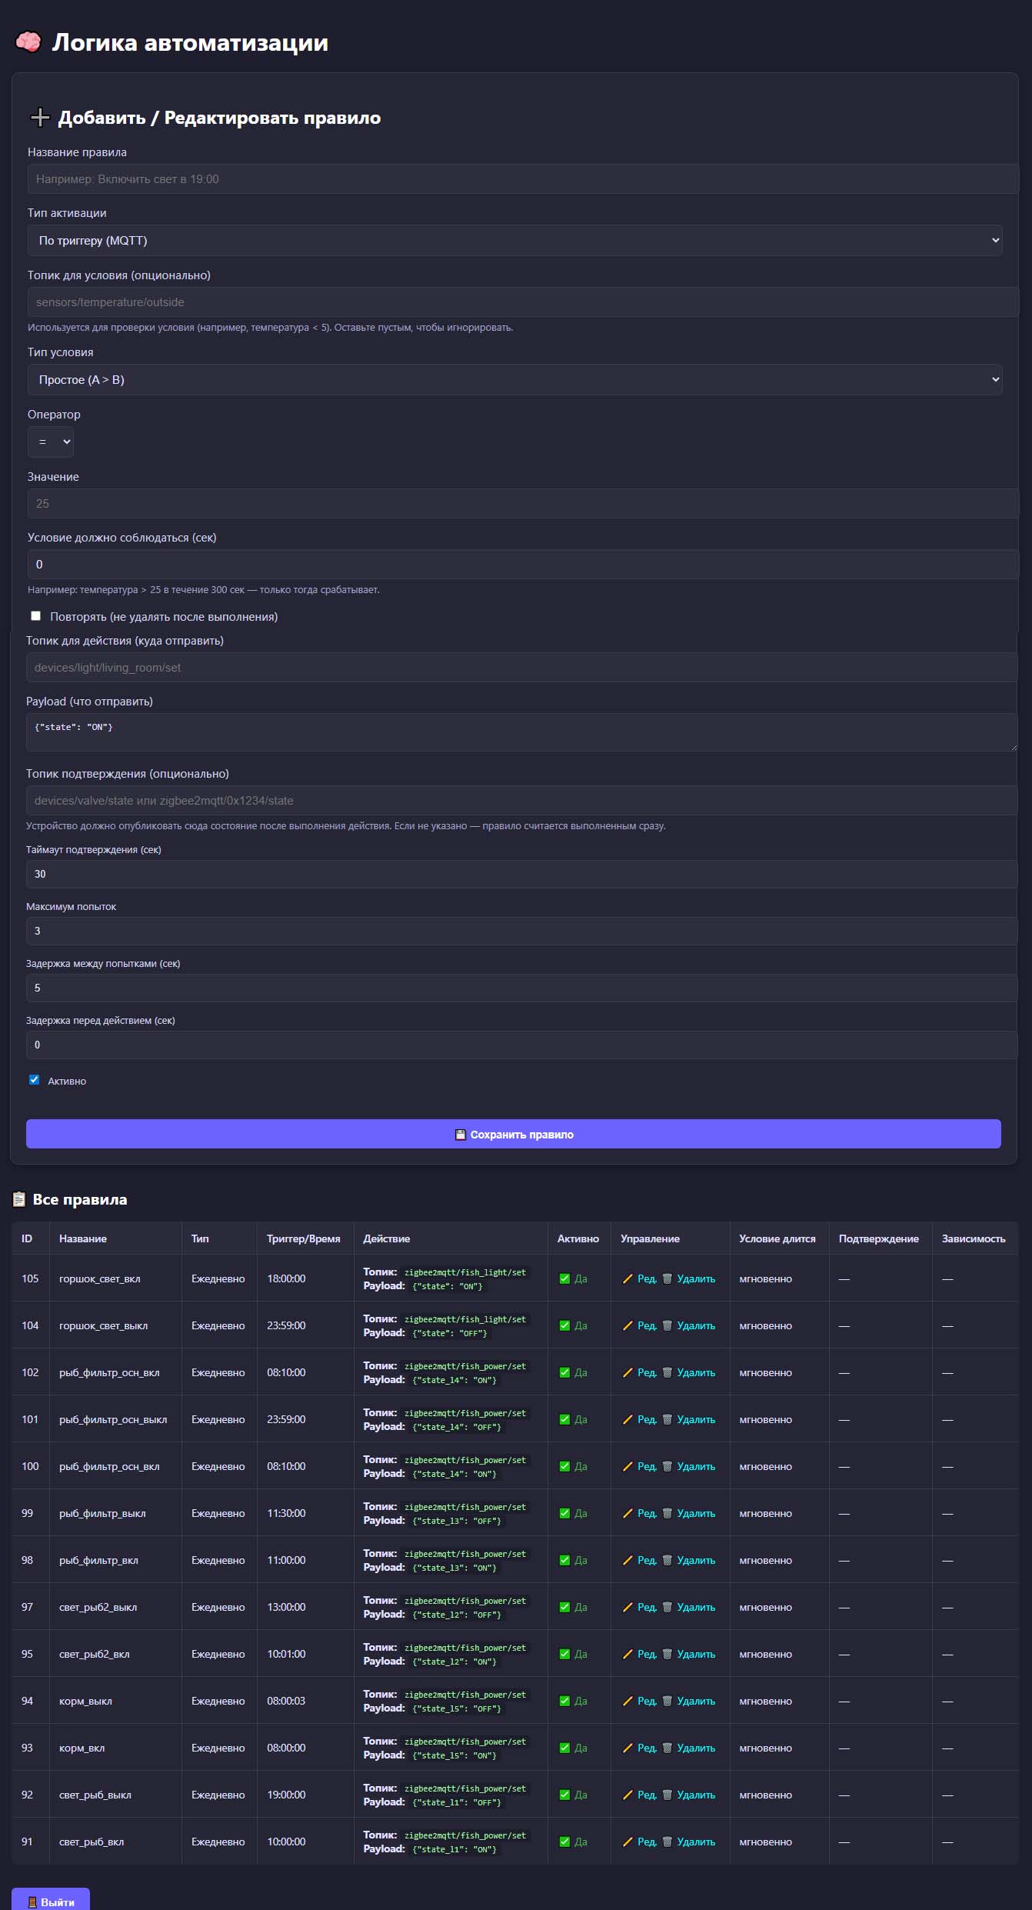Click into the Payload text area
The height and width of the screenshot is (1910, 1032).
tap(521, 732)
